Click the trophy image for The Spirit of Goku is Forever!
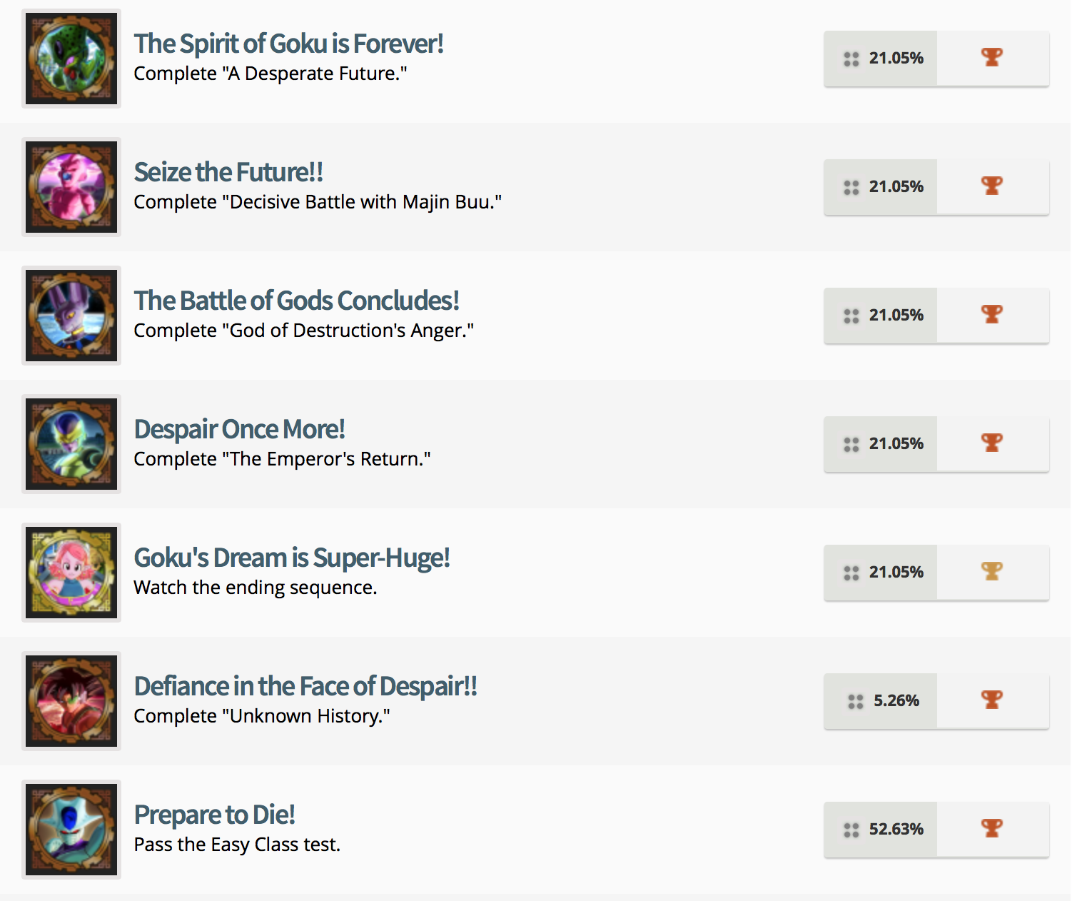 tap(71, 59)
